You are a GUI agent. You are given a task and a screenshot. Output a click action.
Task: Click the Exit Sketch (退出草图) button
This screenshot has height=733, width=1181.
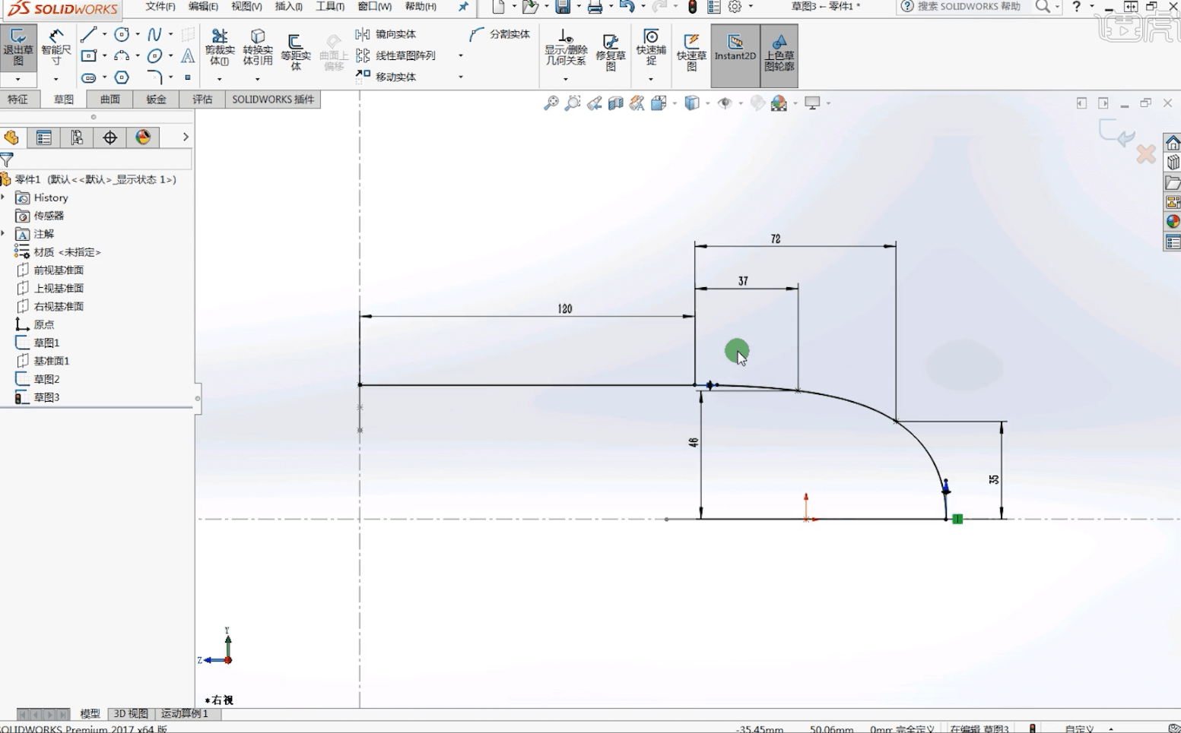point(18,49)
